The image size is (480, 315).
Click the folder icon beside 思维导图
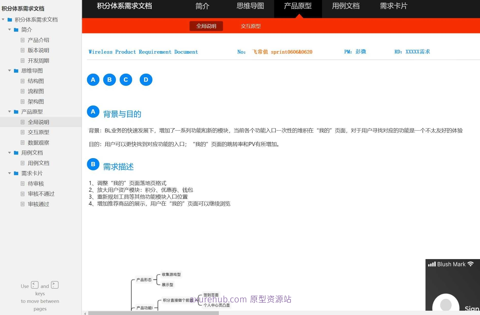(x=16, y=71)
